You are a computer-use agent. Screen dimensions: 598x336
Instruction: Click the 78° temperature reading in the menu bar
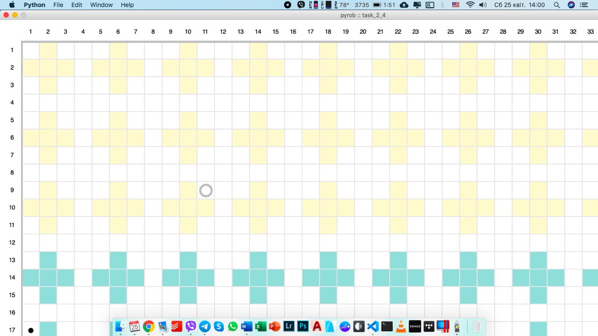pos(344,5)
